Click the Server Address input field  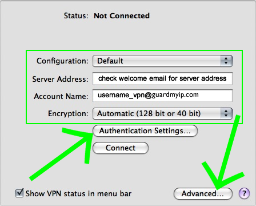(162, 78)
